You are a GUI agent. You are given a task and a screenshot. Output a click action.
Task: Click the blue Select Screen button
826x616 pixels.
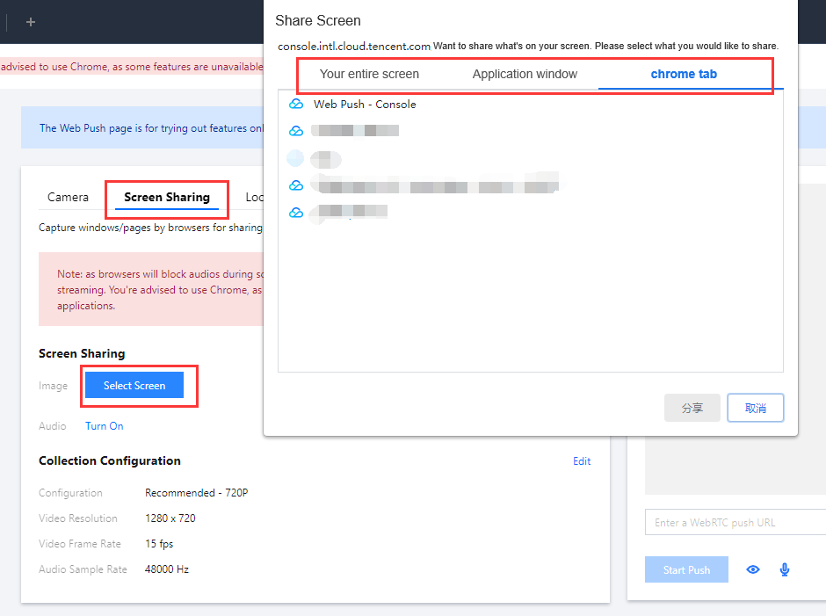click(x=134, y=385)
